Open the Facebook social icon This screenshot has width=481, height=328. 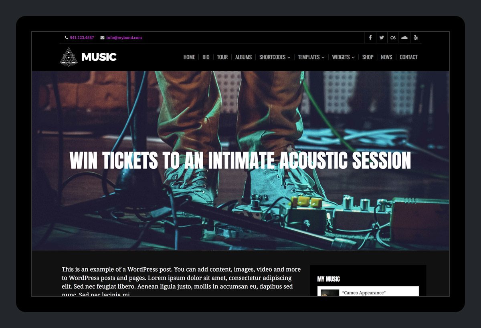[370, 38]
